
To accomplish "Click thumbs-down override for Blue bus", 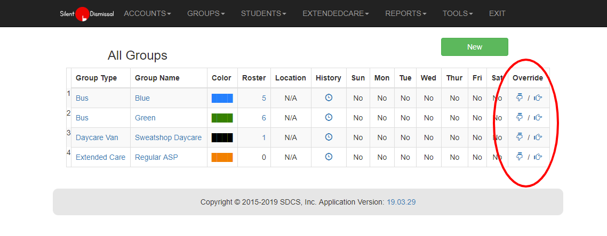I will coord(520,97).
